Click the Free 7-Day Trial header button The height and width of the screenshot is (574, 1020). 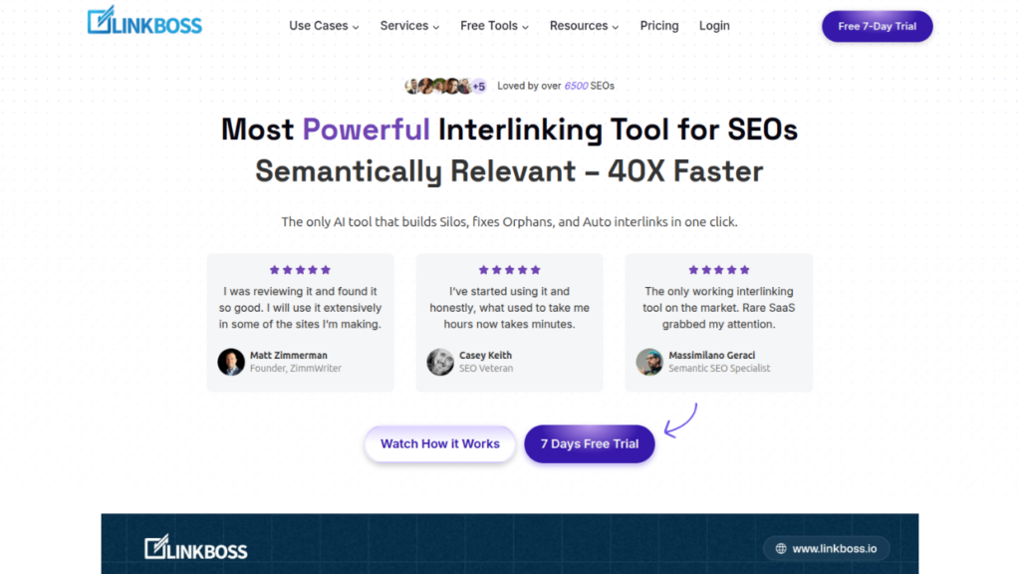877,26
